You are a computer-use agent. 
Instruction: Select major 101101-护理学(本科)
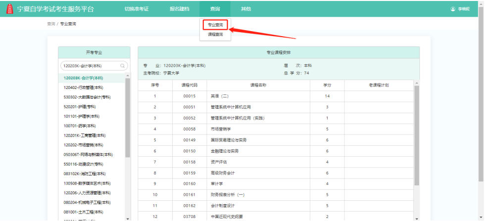tap(81, 116)
